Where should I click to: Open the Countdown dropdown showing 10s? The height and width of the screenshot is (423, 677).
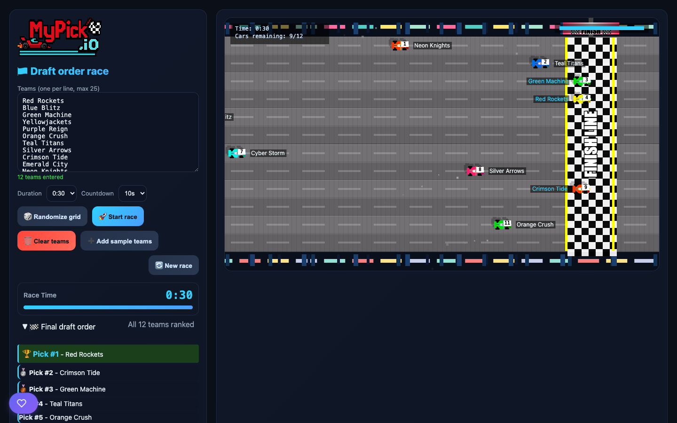[x=132, y=193]
